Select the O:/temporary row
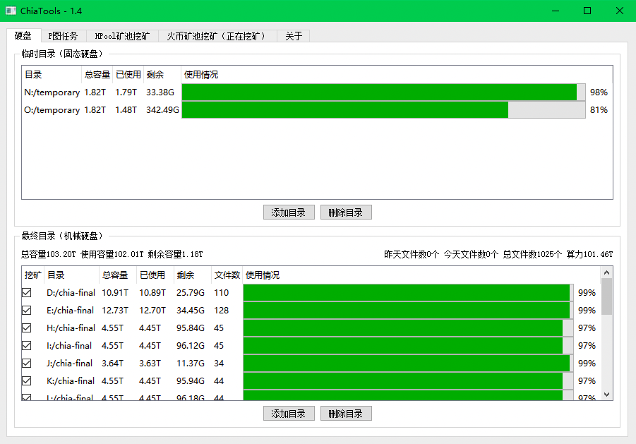Viewport: 636px width, 444px height. click(317, 110)
